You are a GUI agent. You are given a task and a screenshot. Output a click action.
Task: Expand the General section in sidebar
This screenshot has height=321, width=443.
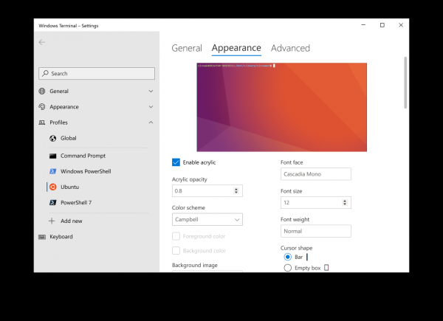151,92
